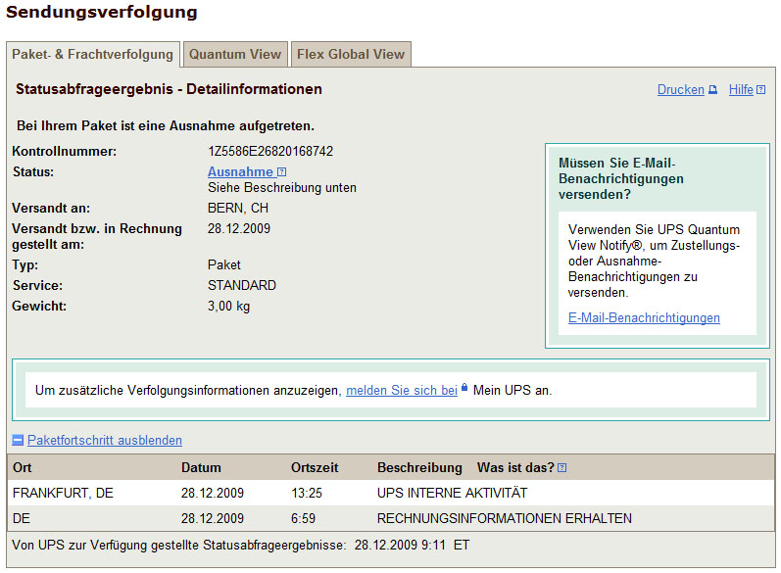The width and height of the screenshot is (781, 573).
Task: Click the Sendungsverfolgung page heading
Action: [102, 12]
